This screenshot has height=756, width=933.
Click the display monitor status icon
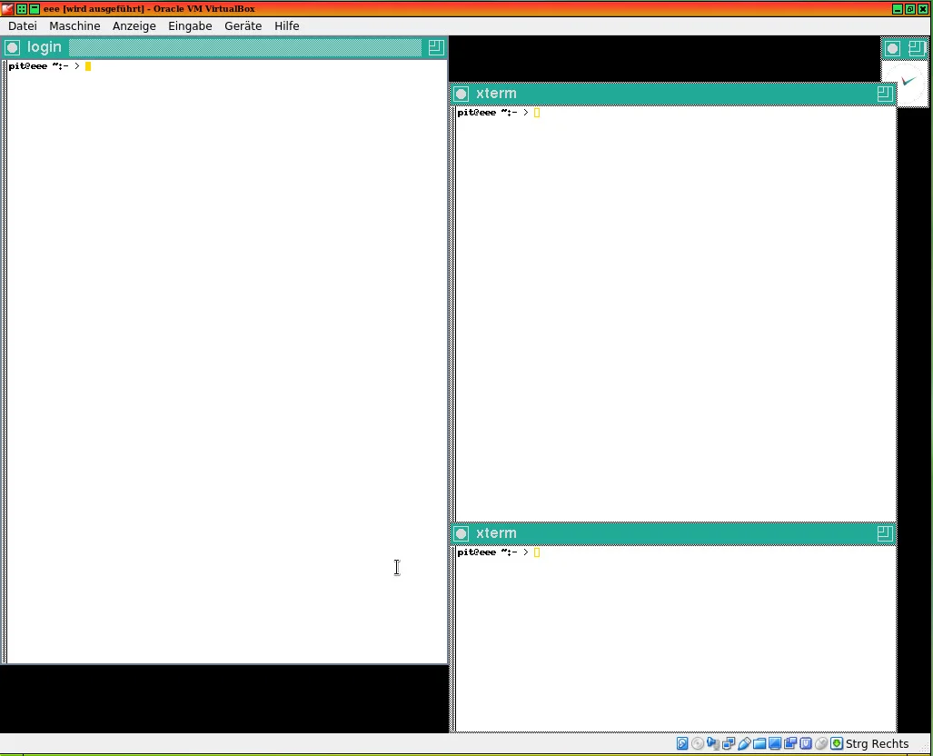pyautogui.click(x=775, y=743)
